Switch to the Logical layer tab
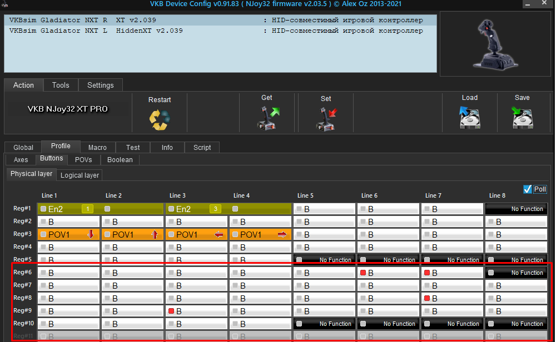The width and height of the screenshot is (556, 342). coord(80,175)
